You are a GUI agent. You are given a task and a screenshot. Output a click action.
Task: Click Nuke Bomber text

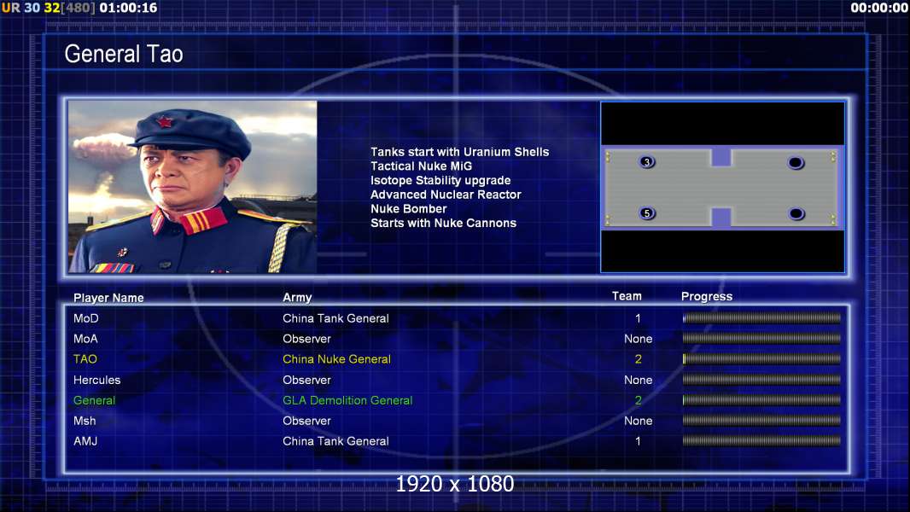[x=409, y=209]
